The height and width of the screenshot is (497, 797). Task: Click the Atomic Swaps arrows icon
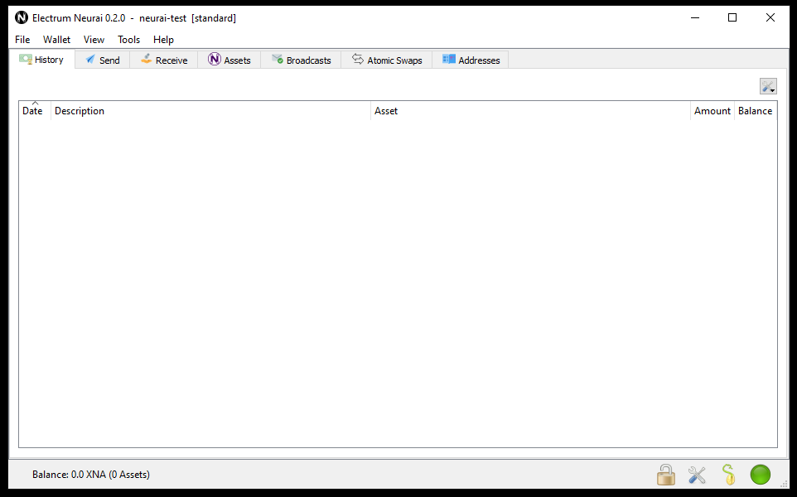(x=358, y=60)
